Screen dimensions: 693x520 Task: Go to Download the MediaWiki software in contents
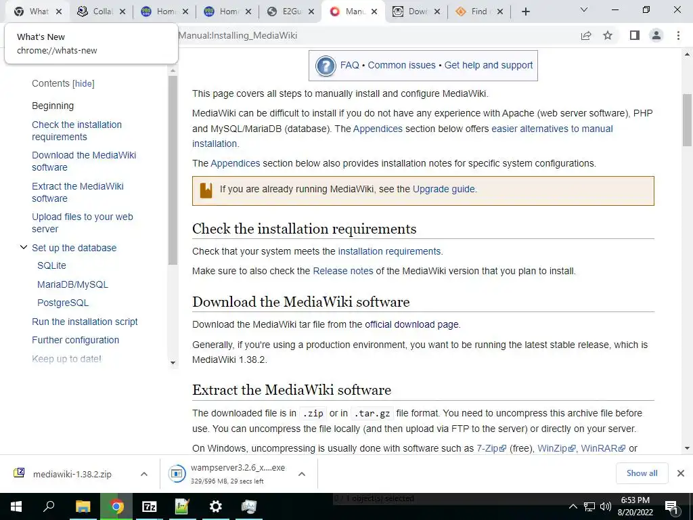point(84,161)
